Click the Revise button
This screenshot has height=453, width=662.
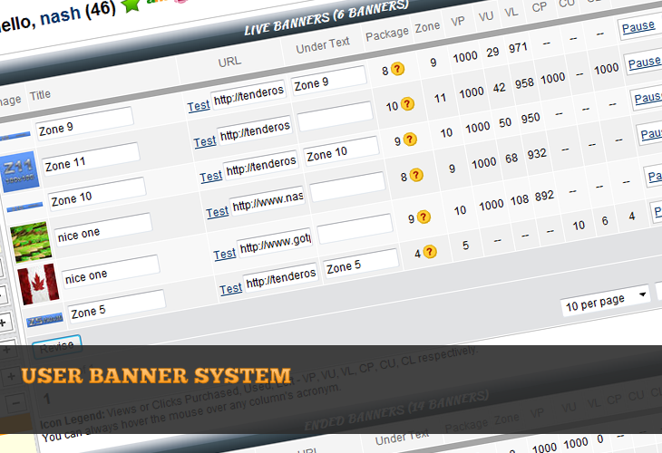[x=56, y=346]
